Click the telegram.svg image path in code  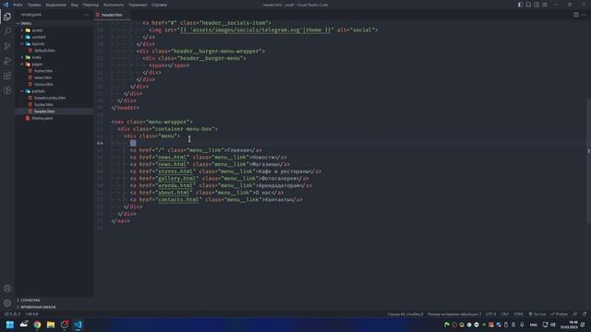pyautogui.click(x=257, y=30)
